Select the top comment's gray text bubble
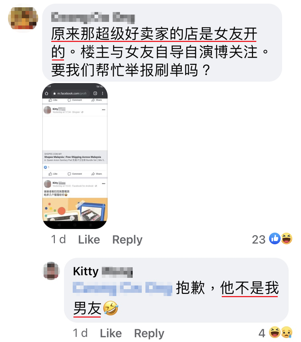 coord(162,43)
